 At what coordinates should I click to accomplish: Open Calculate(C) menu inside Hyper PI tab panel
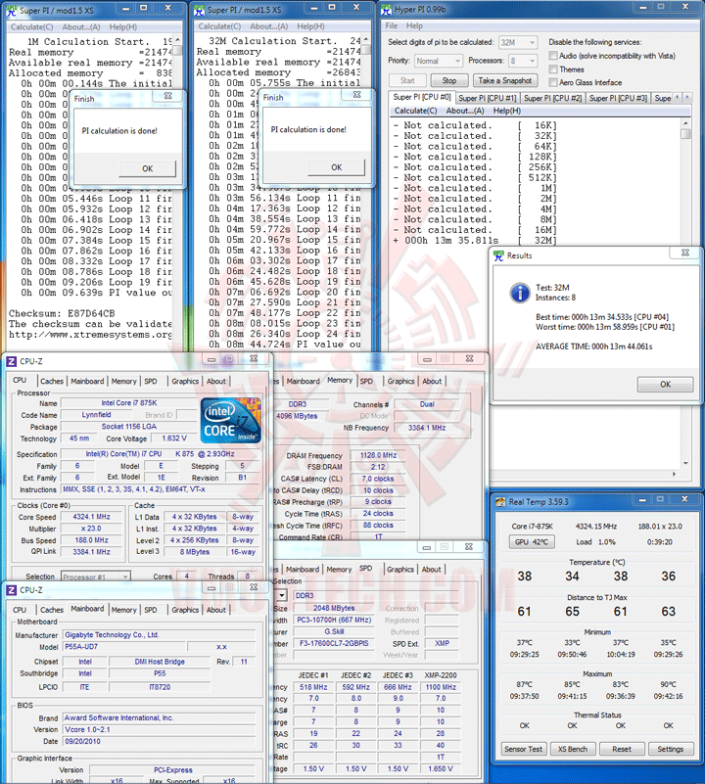point(416,111)
